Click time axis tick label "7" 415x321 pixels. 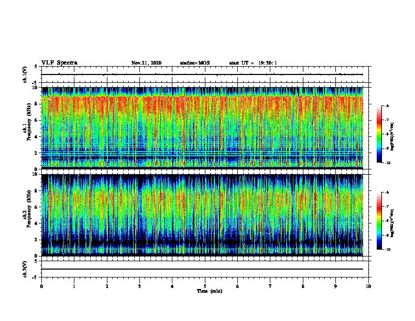[x=270, y=286]
